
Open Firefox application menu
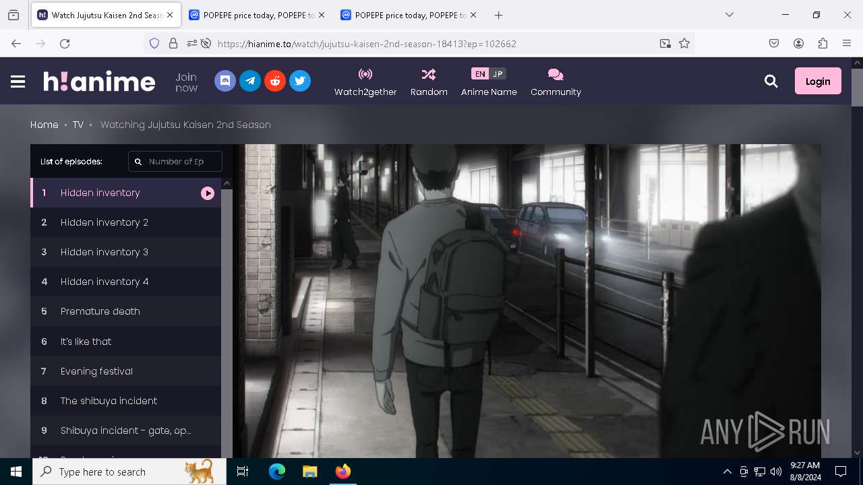pyautogui.click(x=847, y=43)
